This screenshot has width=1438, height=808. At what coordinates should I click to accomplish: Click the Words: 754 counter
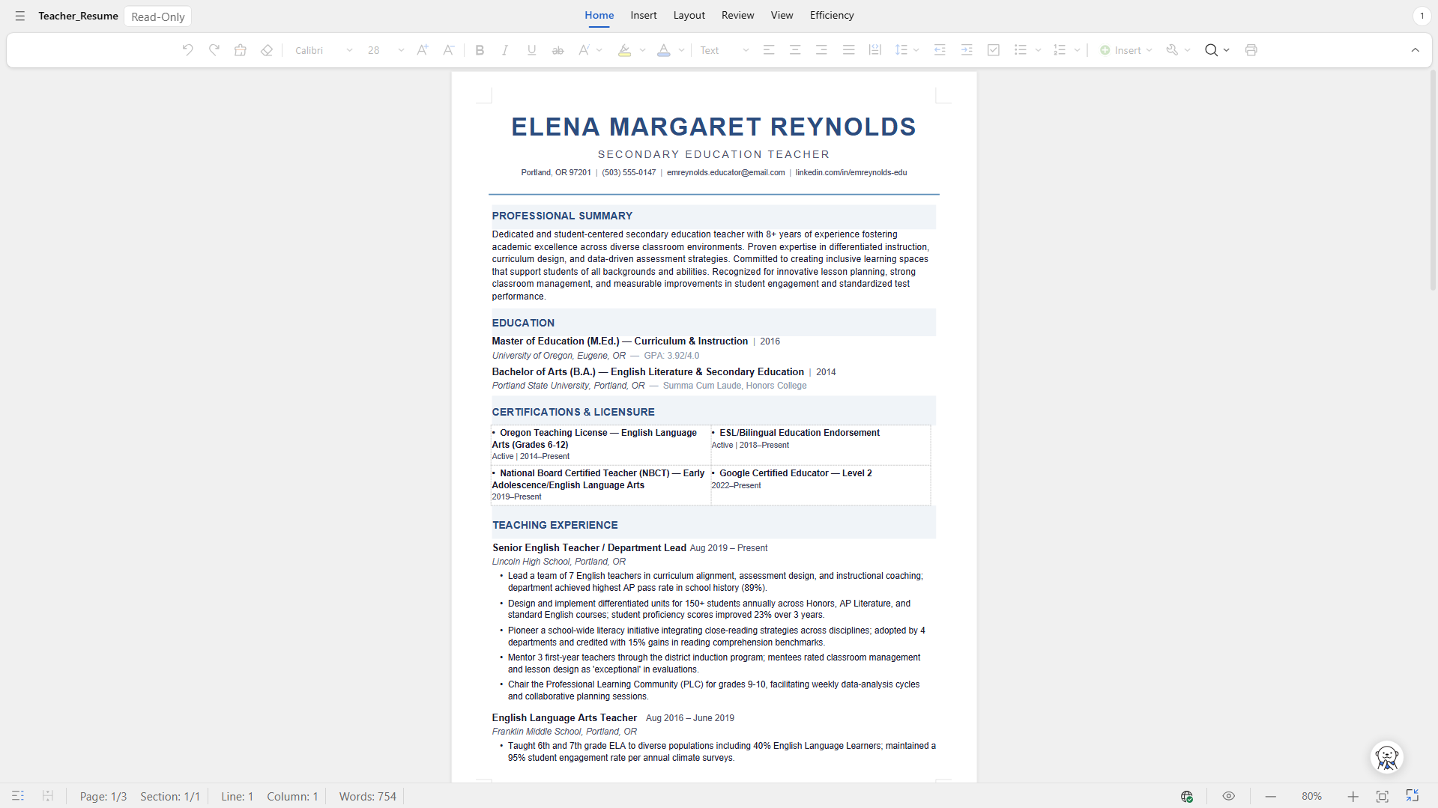tap(368, 797)
